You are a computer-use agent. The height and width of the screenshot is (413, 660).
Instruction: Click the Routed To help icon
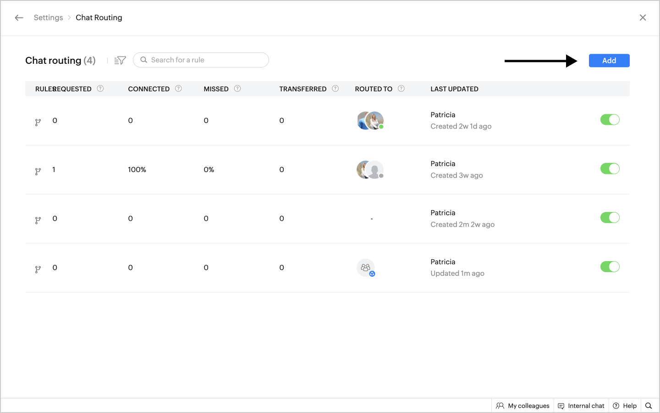point(401,89)
